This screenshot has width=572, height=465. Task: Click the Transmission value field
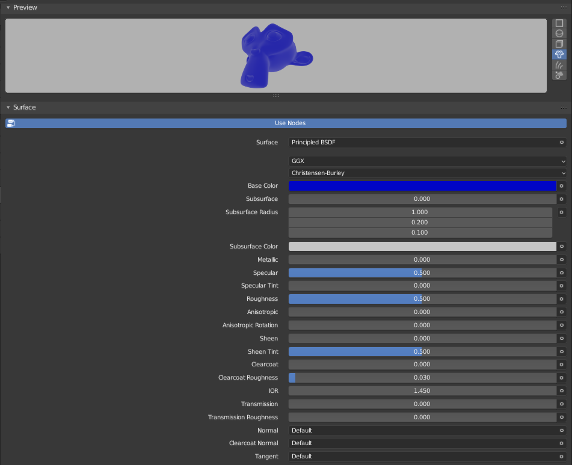click(422, 404)
